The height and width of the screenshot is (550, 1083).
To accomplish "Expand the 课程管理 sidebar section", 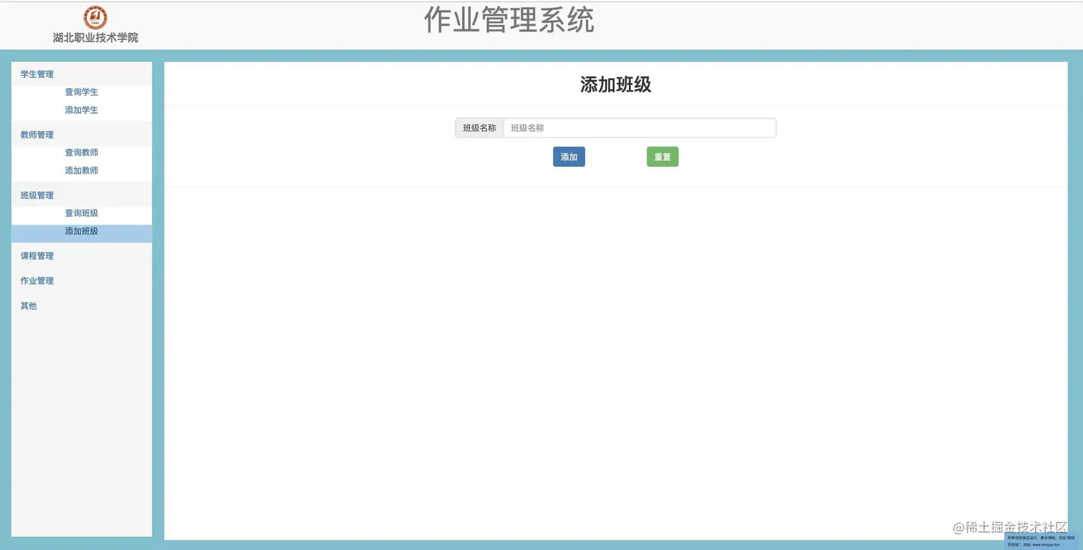I will pyautogui.click(x=37, y=256).
